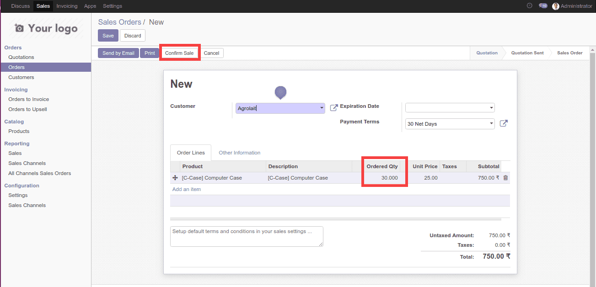Open Products under Catalog
Viewport: 596px width, 287px height.
[19, 131]
